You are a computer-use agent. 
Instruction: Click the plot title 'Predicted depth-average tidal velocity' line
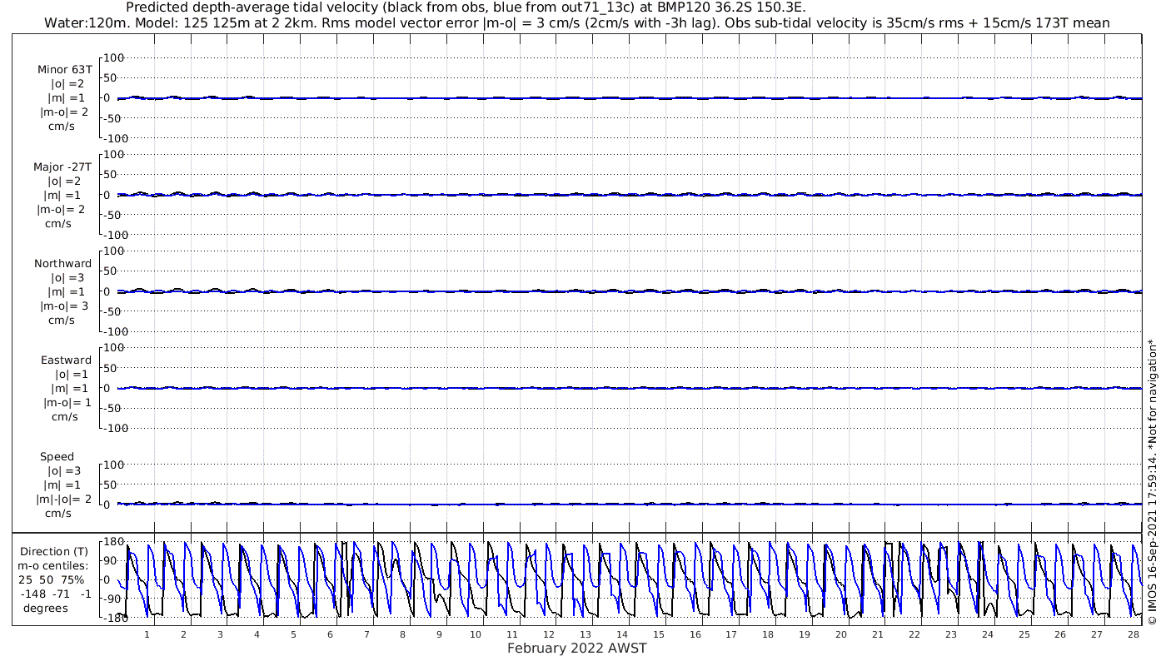[466, 7]
